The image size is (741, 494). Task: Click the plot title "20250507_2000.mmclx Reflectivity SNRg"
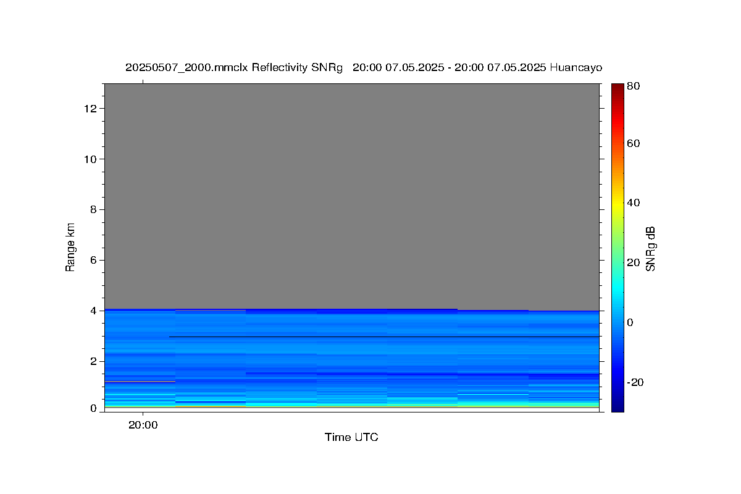coord(233,67)
